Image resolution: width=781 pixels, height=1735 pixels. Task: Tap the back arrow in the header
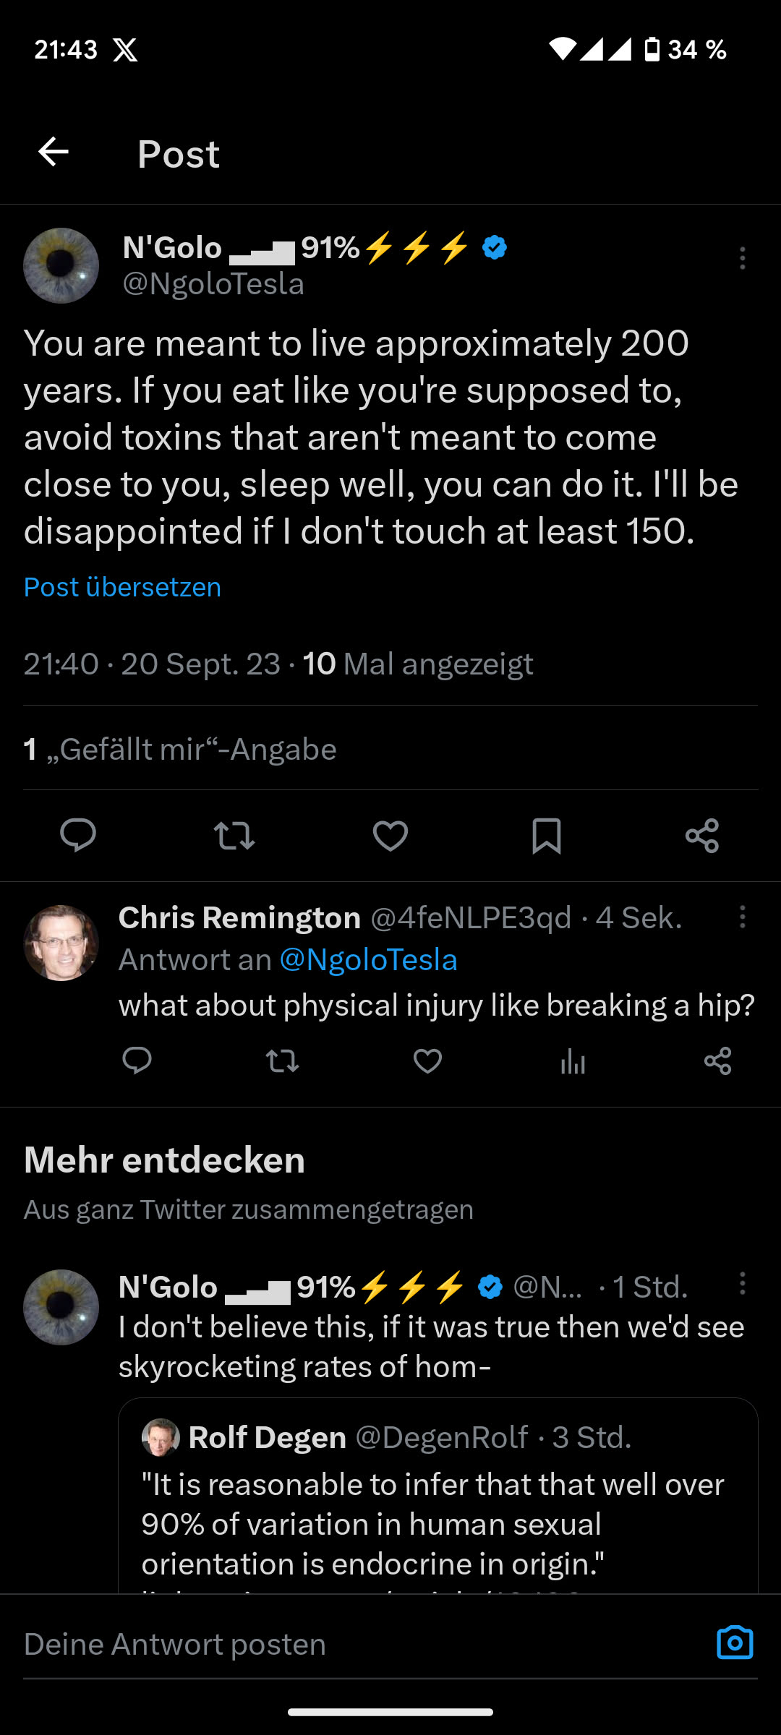(x=54, y=152)
